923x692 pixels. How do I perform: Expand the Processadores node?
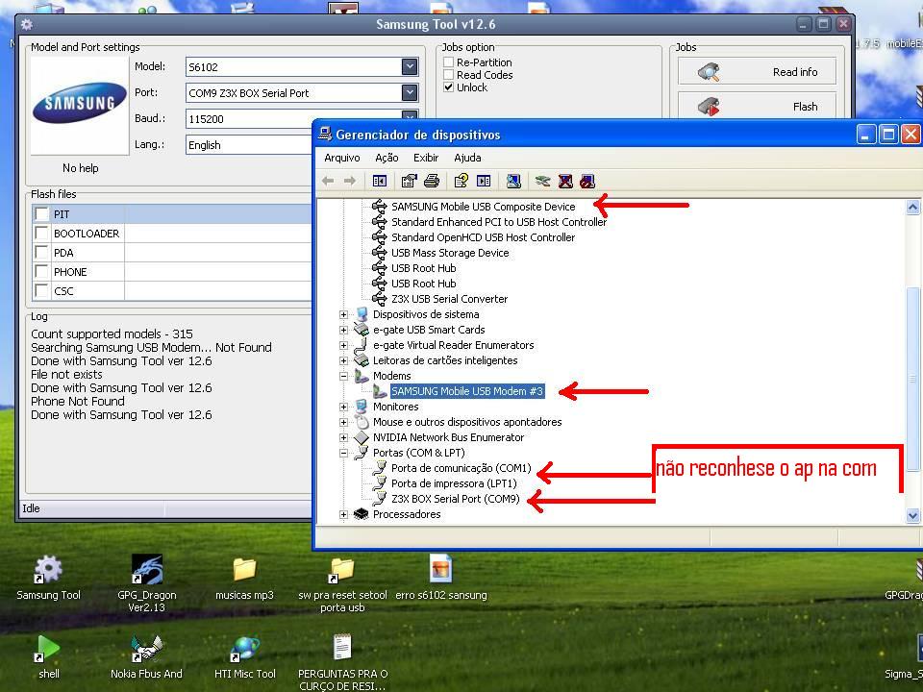[344, 514]
